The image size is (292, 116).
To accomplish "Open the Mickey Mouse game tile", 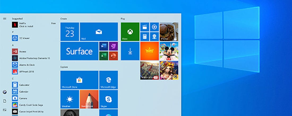I will pyautogui.click(x=169, y=51).
